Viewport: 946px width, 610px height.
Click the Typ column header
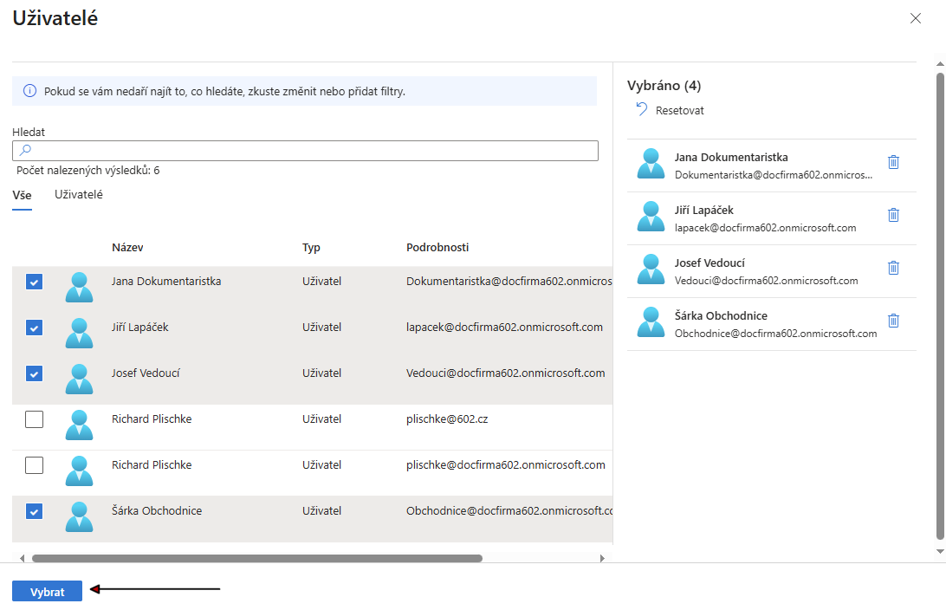pyautogui.click(x=311, y=247)
